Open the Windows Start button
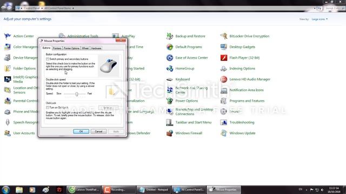The width and height of the screenshot is (346, 194). pyautogui.click(x=6, y=190)
